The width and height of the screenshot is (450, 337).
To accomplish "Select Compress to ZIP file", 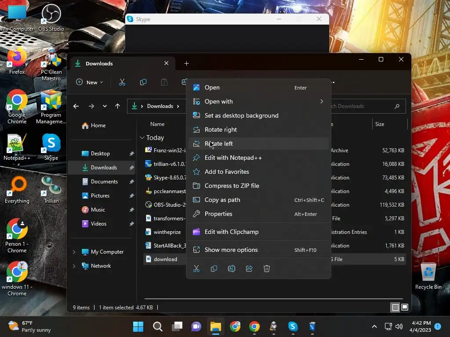I will [258, 186].
